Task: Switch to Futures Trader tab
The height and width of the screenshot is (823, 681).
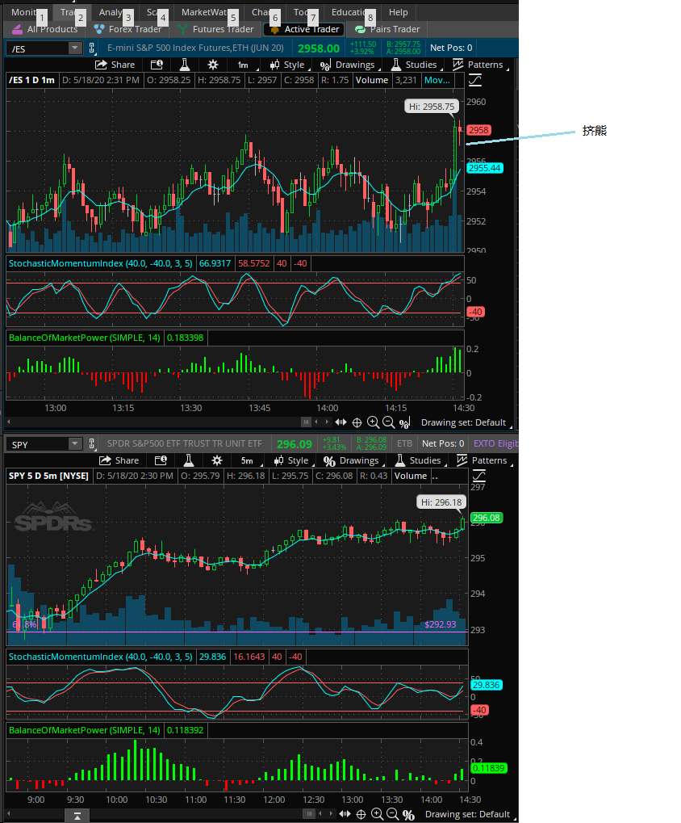Action: click(215, 29)
